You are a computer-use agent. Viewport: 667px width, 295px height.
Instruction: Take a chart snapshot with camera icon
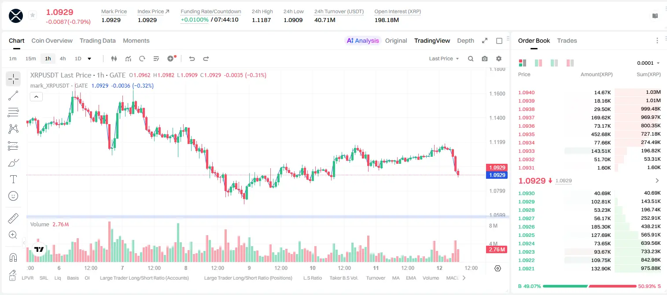tap(485, 59)
